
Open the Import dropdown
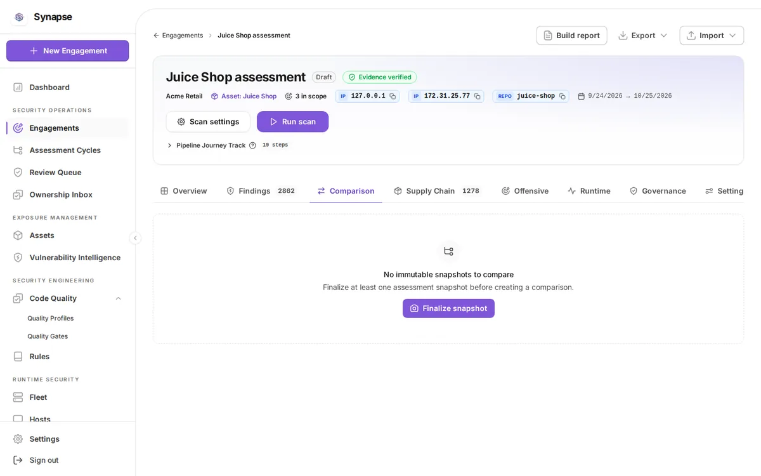point(712,36)
